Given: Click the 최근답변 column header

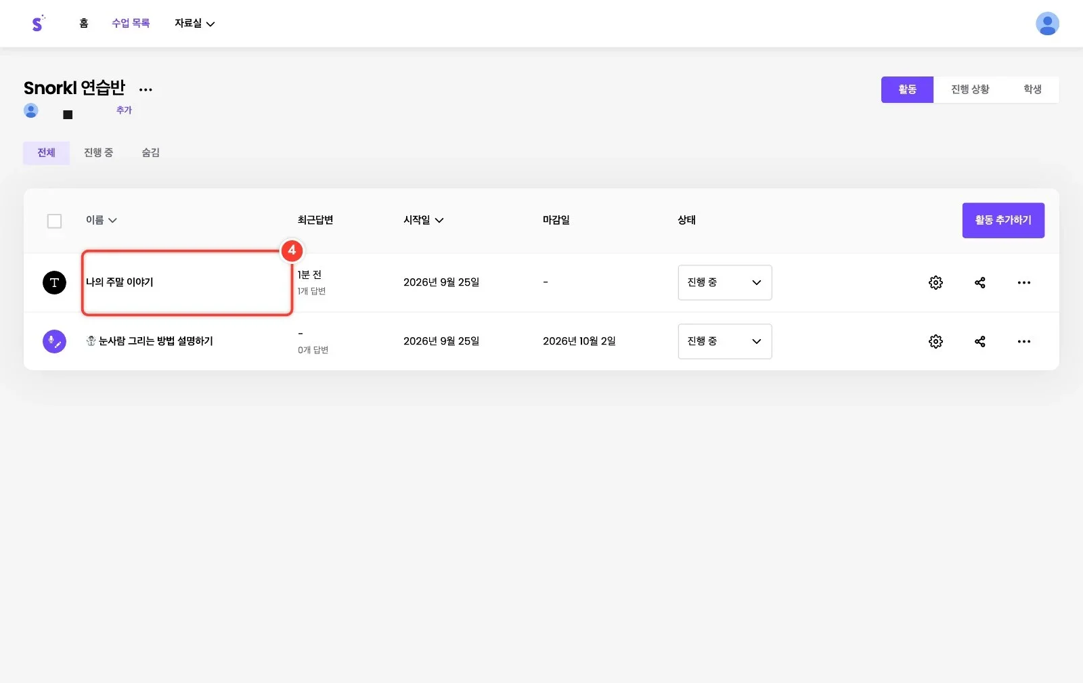Looking at the screenshot, I should (315, 220).
